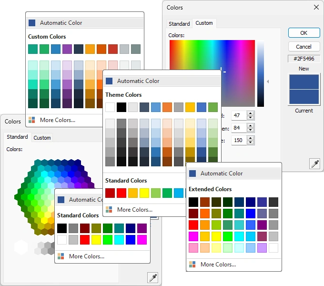The width and height of the screenshot is (324, 286).
Task: Pick the green swatch in Theme Colors top row
Action: (x=213, y=107)
